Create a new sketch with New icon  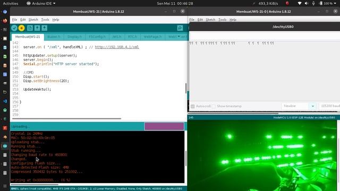(30, 28)
